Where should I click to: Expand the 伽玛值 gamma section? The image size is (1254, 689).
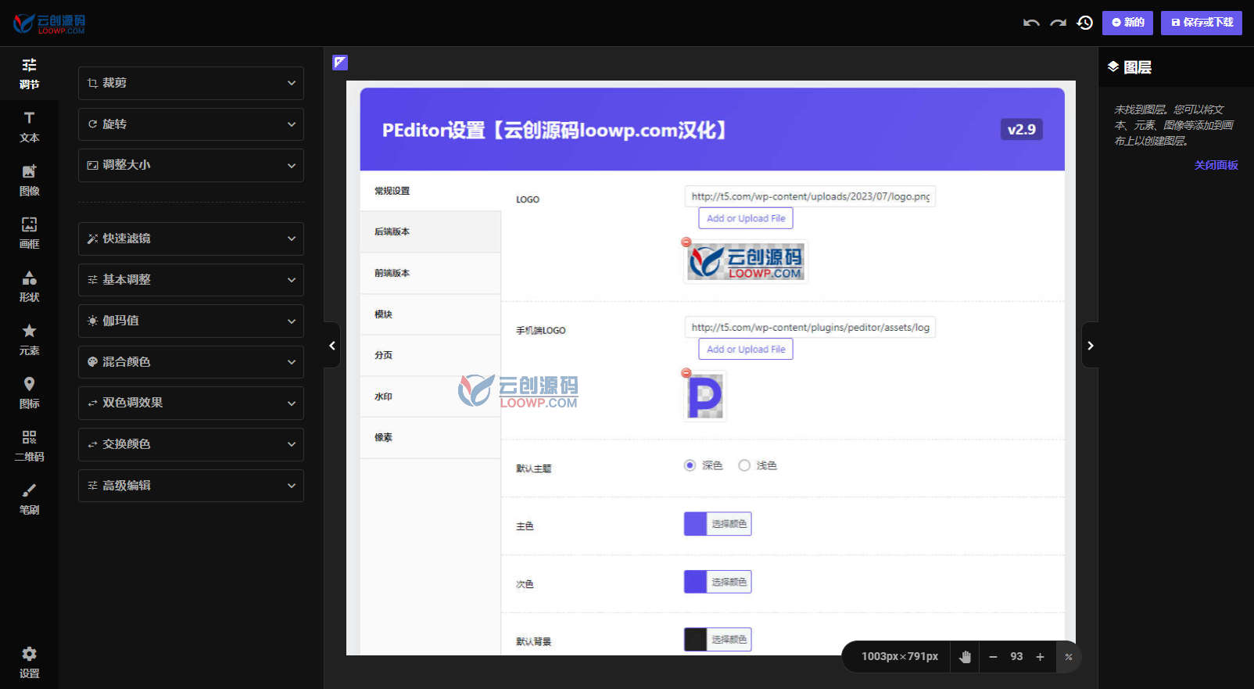click(191, 321)
